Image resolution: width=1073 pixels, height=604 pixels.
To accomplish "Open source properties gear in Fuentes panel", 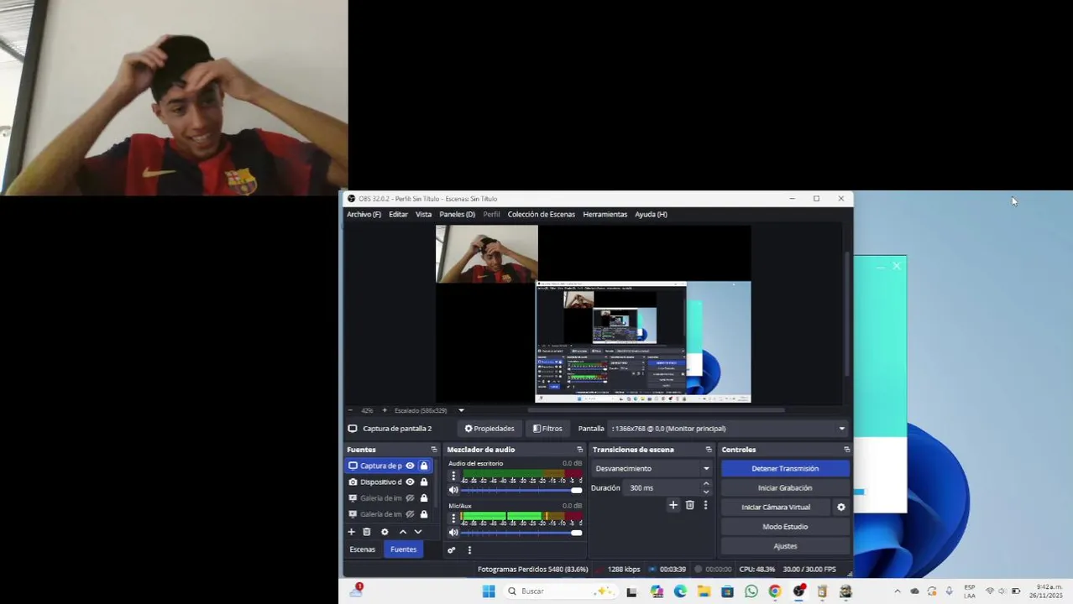I will pyautogui.click(x=385, y=532).
